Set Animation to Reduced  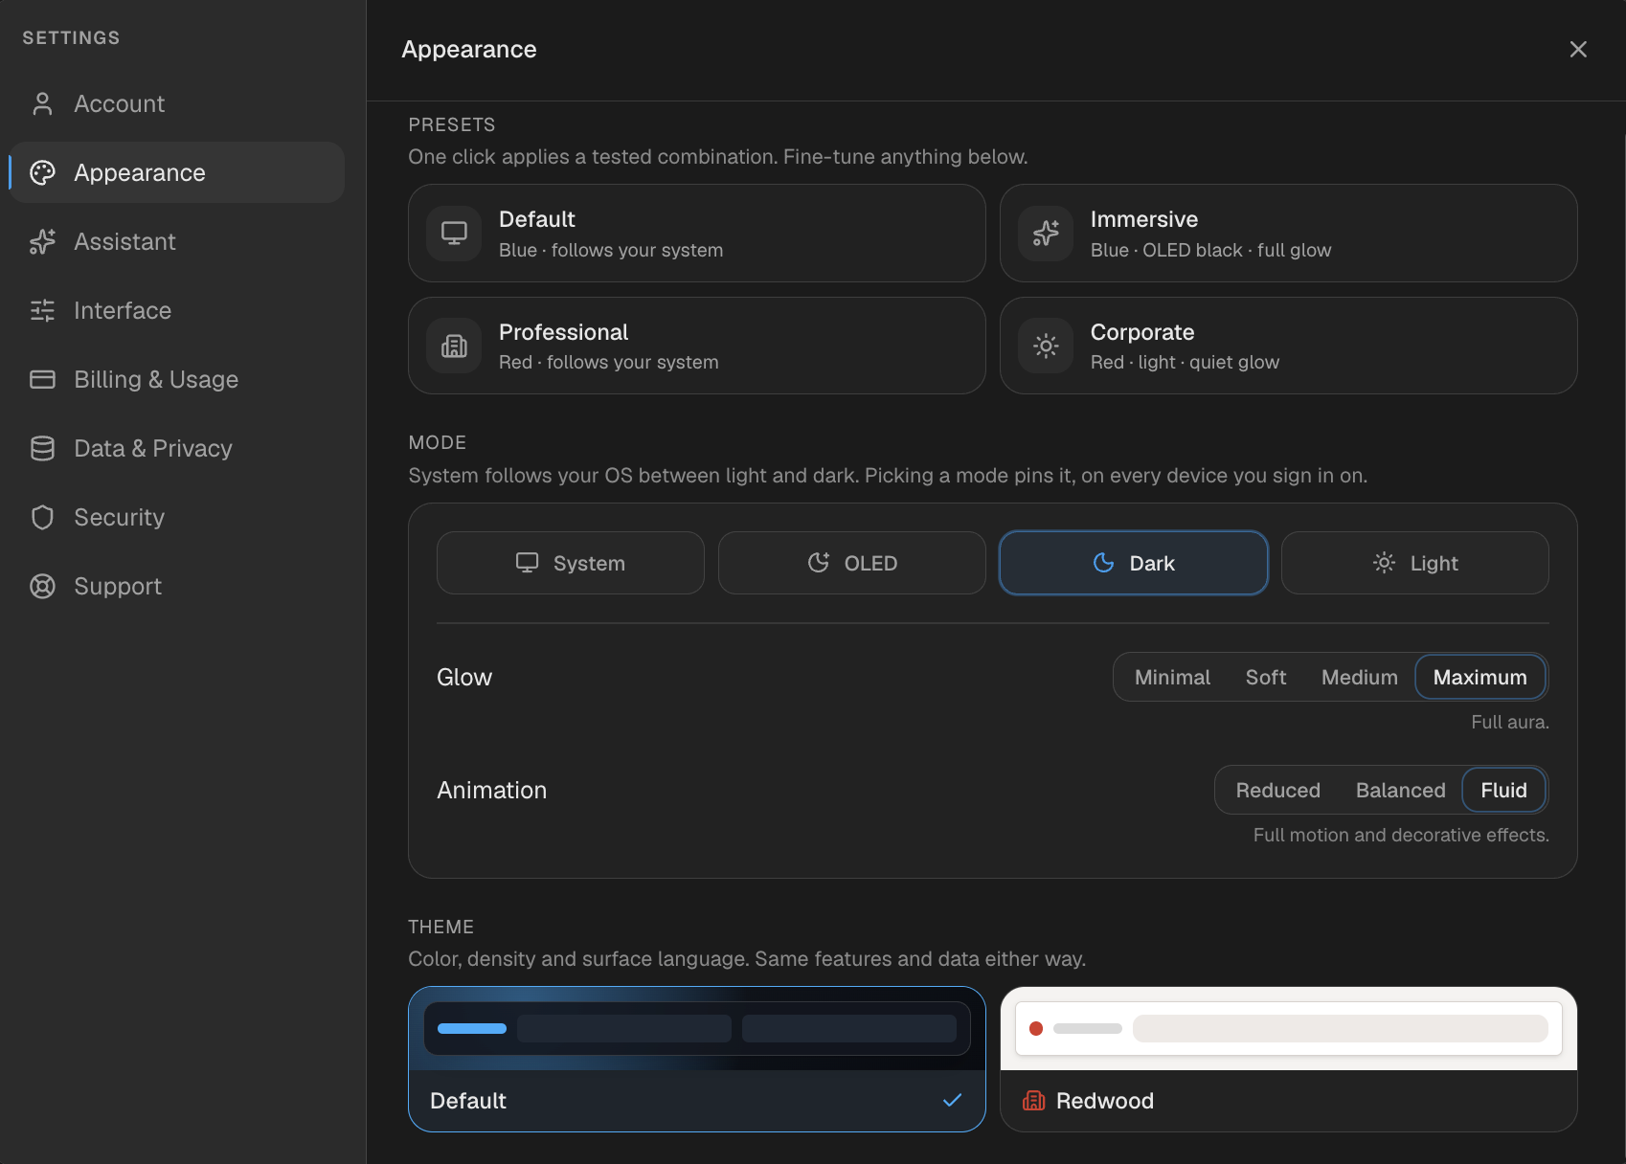coord(1277,791)
